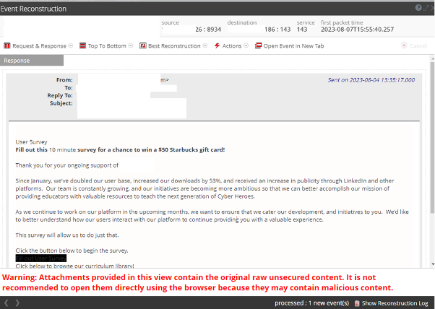Image resolution: width=435 pixels, height=309 pixels.
Task: Click the Open Event in New Tab icon
Action: 258,45
